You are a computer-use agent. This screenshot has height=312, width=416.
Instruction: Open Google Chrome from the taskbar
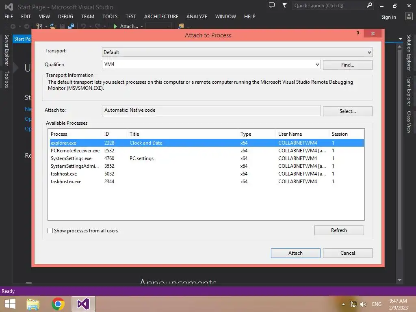[x=58, y=304]
